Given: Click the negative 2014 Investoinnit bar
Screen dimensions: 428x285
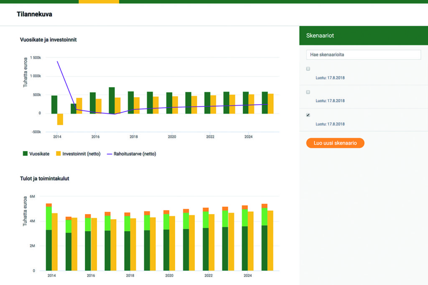Looking at the screenshot, I should (x=60, y=119).
